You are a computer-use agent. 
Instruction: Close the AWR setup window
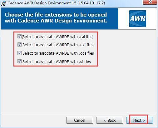[x=150, y=2]
